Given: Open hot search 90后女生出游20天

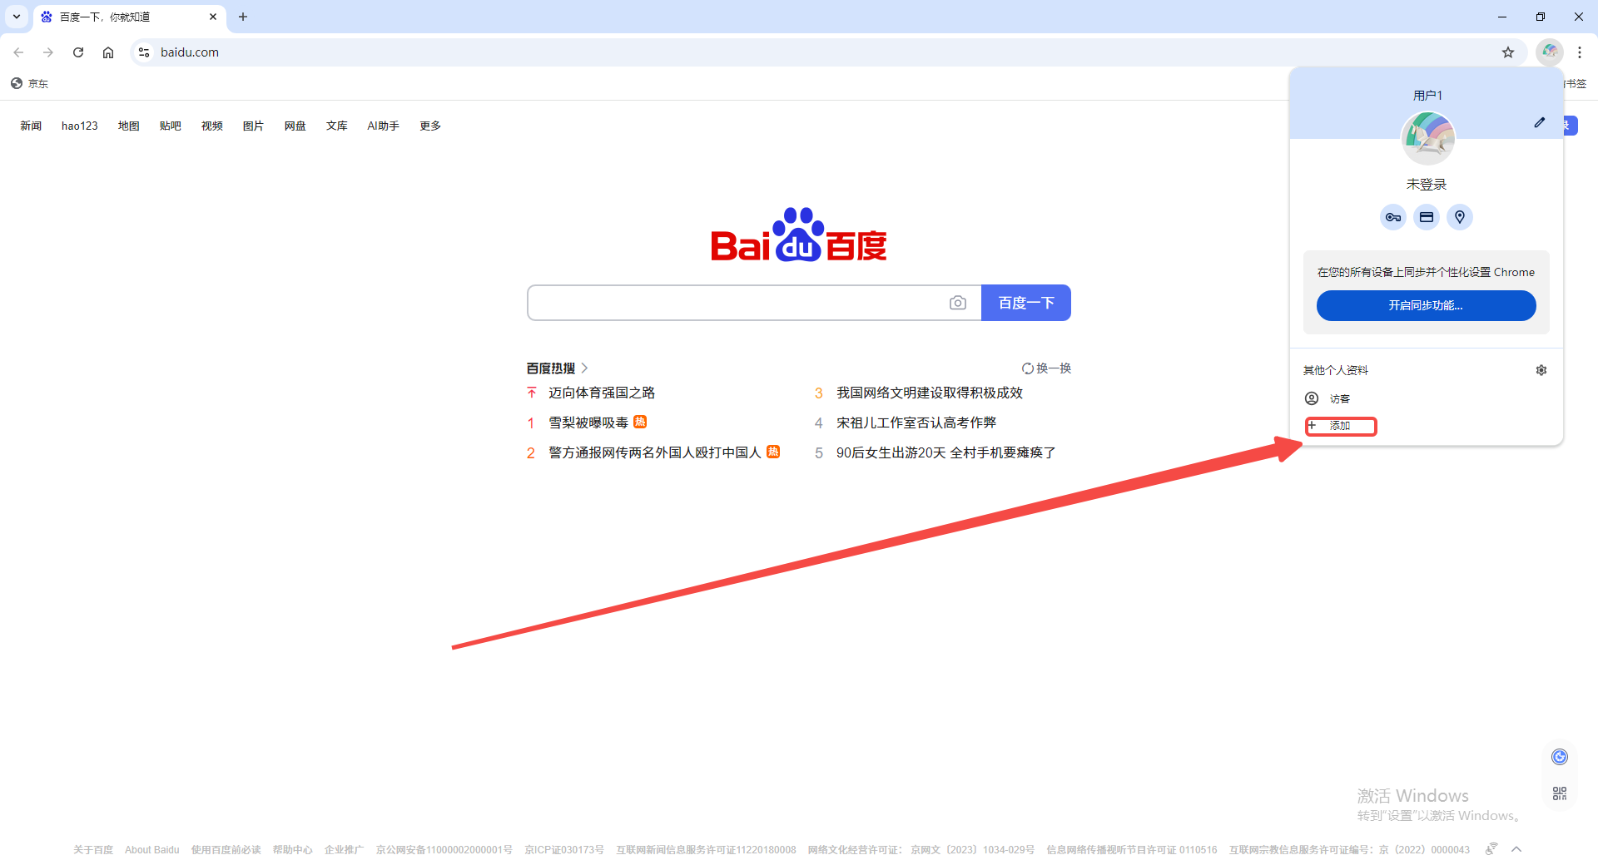Looking at the screenshot, I should tap(946, 452).
